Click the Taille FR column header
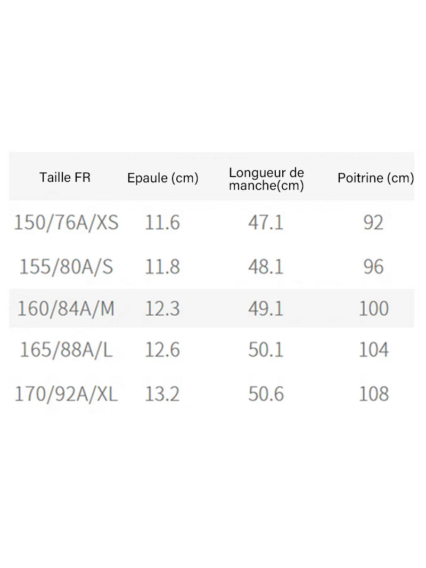This screenshot has width=426, height=568. tap(65, 178)
